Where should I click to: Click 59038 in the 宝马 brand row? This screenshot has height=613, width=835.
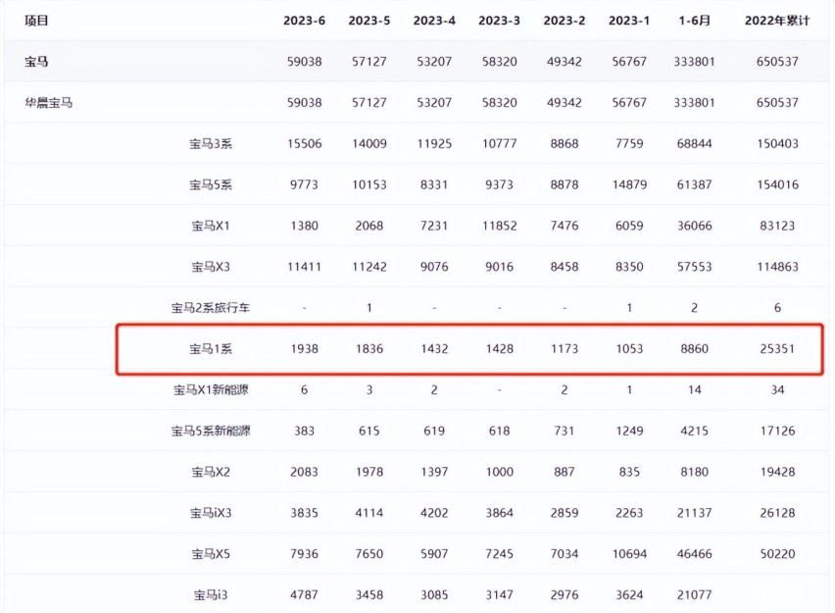(x=304, y=61)
